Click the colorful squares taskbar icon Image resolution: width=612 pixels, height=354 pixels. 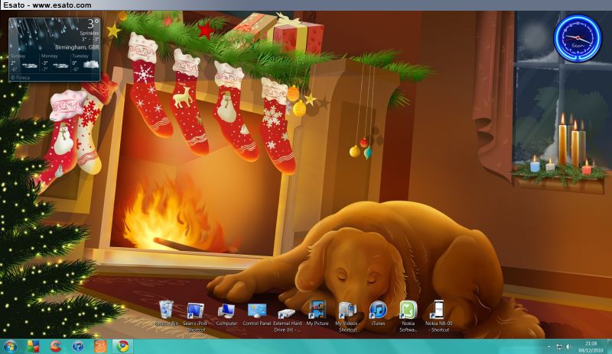tap(33, 346)
